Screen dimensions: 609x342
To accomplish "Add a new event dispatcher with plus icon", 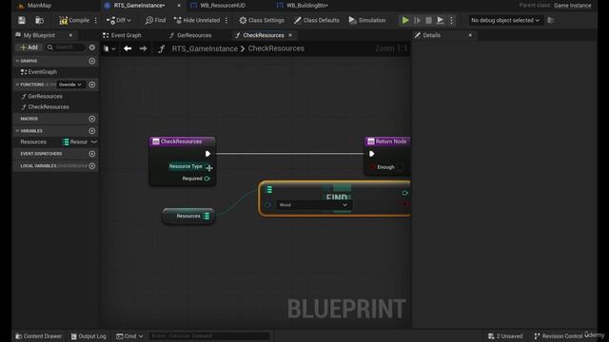I will pos(92,154).
